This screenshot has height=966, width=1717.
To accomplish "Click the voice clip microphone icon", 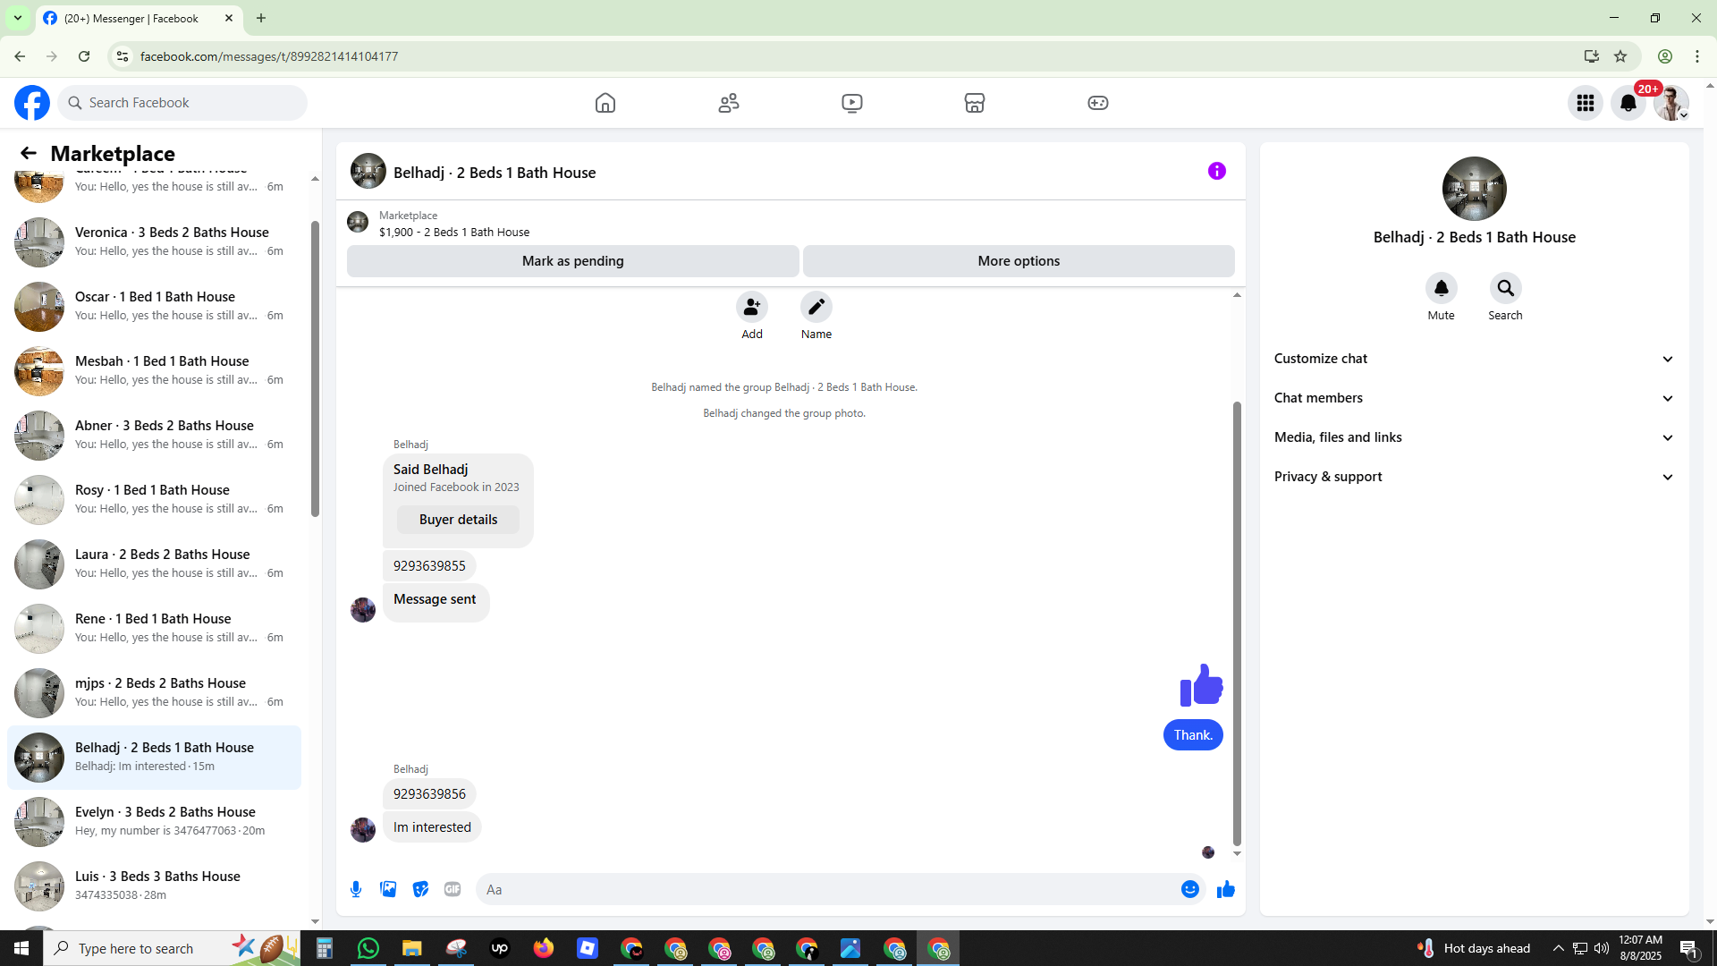I will [356, 889].
